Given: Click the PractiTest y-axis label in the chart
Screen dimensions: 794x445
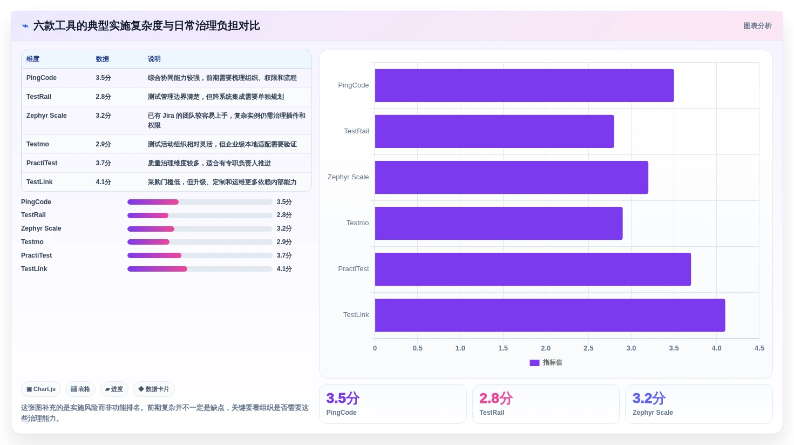Looking at the screenshot, I should click(354, 269).
